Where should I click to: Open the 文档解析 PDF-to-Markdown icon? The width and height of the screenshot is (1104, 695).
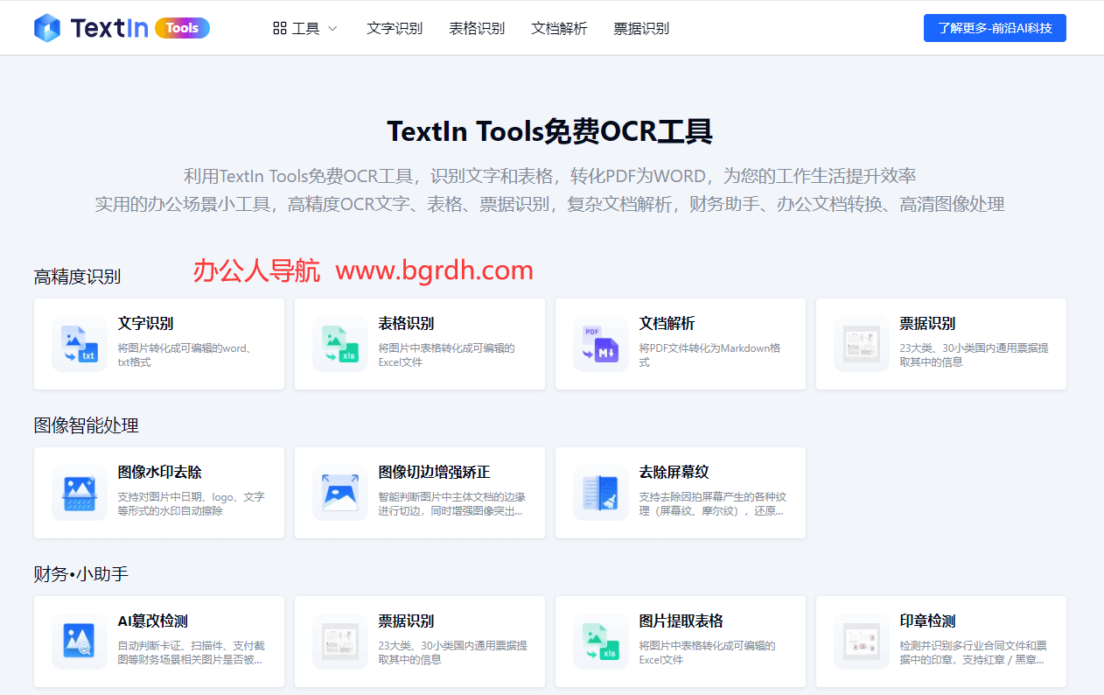pyautogui.click(x=600, y=344)
